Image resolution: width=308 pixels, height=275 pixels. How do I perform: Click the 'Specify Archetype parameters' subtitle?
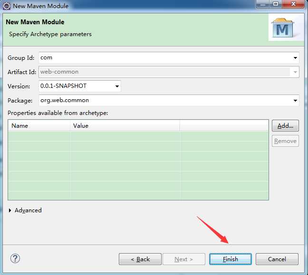click(x=50, y=34)
